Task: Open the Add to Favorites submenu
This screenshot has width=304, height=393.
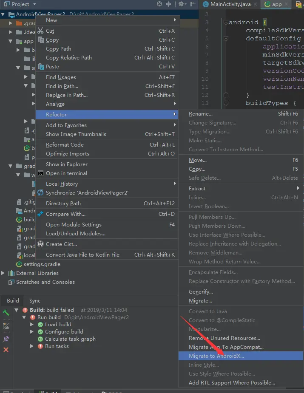Action: (x=107, y=125)
